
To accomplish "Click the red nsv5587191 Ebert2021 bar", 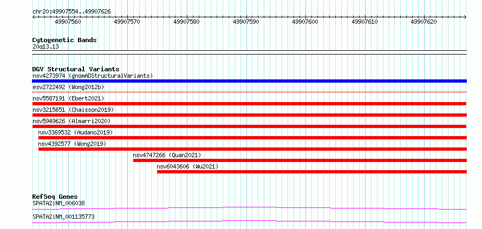I will 249,104.
